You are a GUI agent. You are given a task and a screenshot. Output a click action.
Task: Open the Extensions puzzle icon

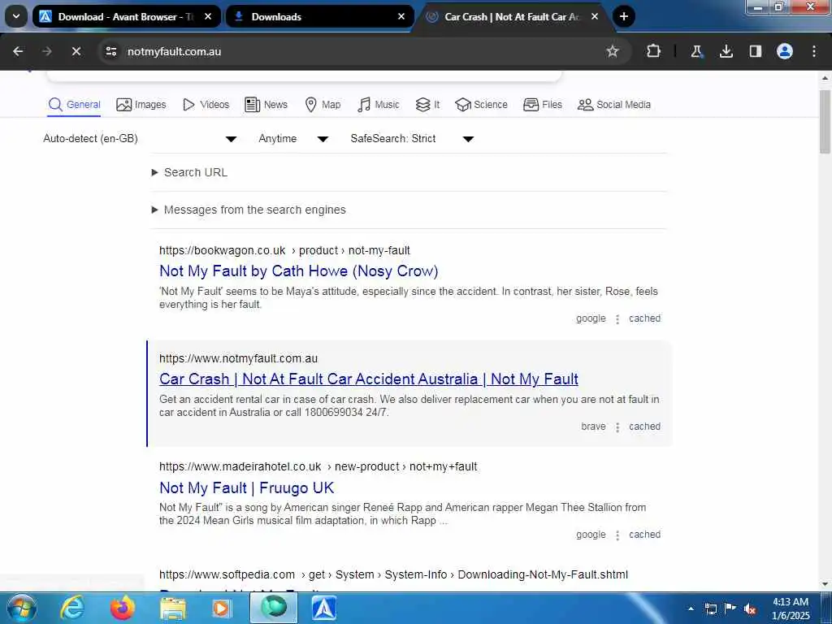coord(654,51)
